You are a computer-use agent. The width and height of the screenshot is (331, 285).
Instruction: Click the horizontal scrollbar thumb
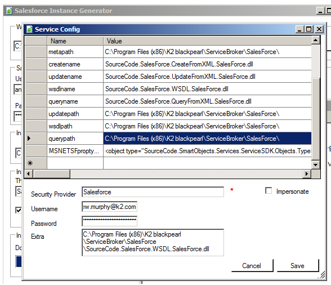tap(51, 174)
